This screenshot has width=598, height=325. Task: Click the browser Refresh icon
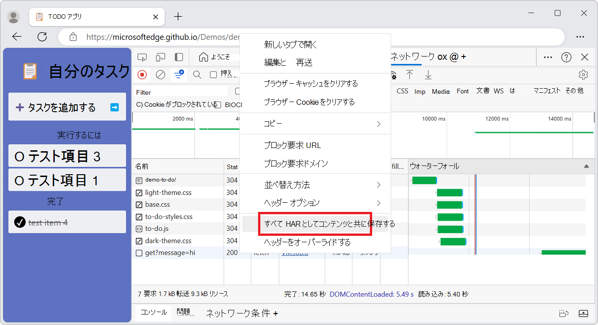point(42,37)
